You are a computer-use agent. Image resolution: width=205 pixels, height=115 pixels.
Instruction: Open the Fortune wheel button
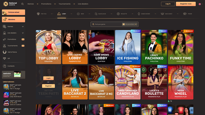point(13,12)
